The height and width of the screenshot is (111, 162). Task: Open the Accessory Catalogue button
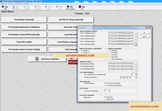[x=47, y=59]
